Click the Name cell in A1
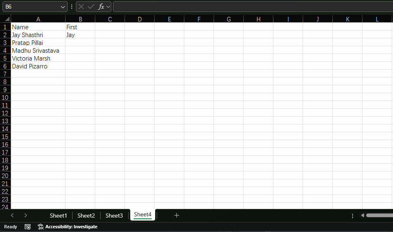Image resolution: width=393 pixels, height=232 pixels. [38, 27]
